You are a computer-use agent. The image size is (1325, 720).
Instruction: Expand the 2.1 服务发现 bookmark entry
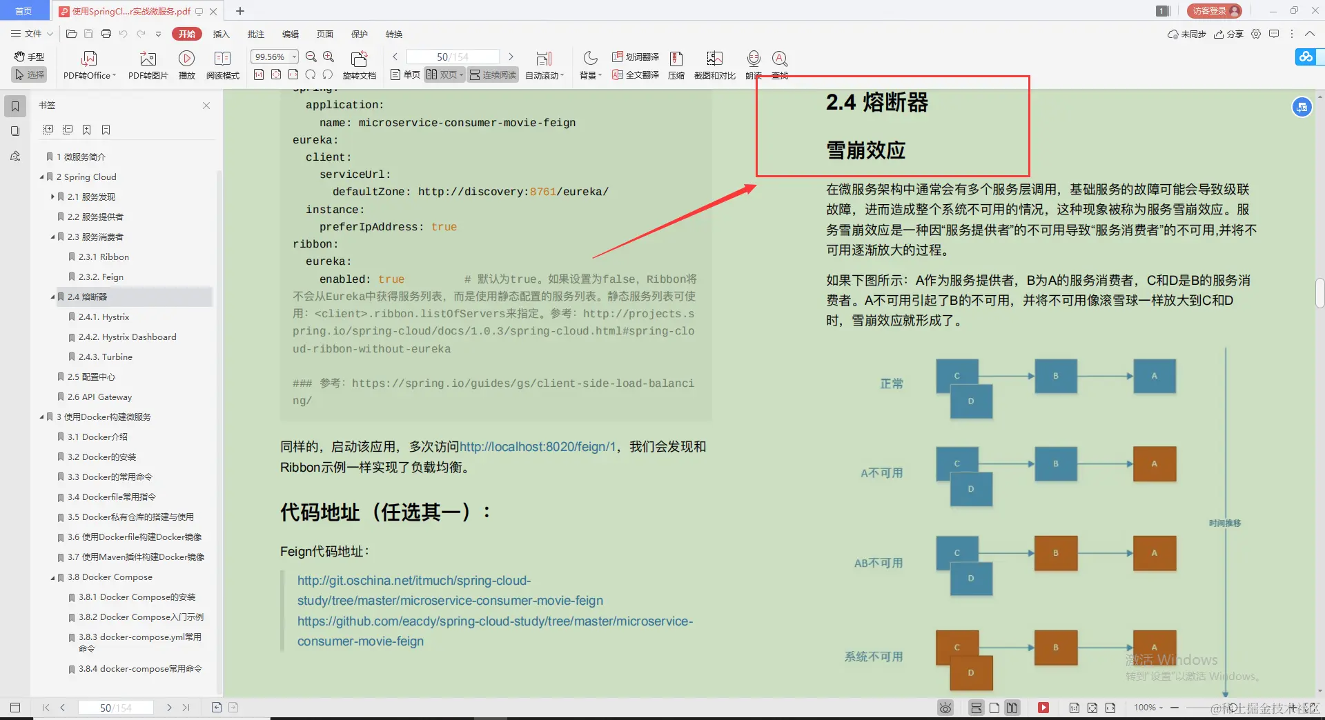coord(52,197)
